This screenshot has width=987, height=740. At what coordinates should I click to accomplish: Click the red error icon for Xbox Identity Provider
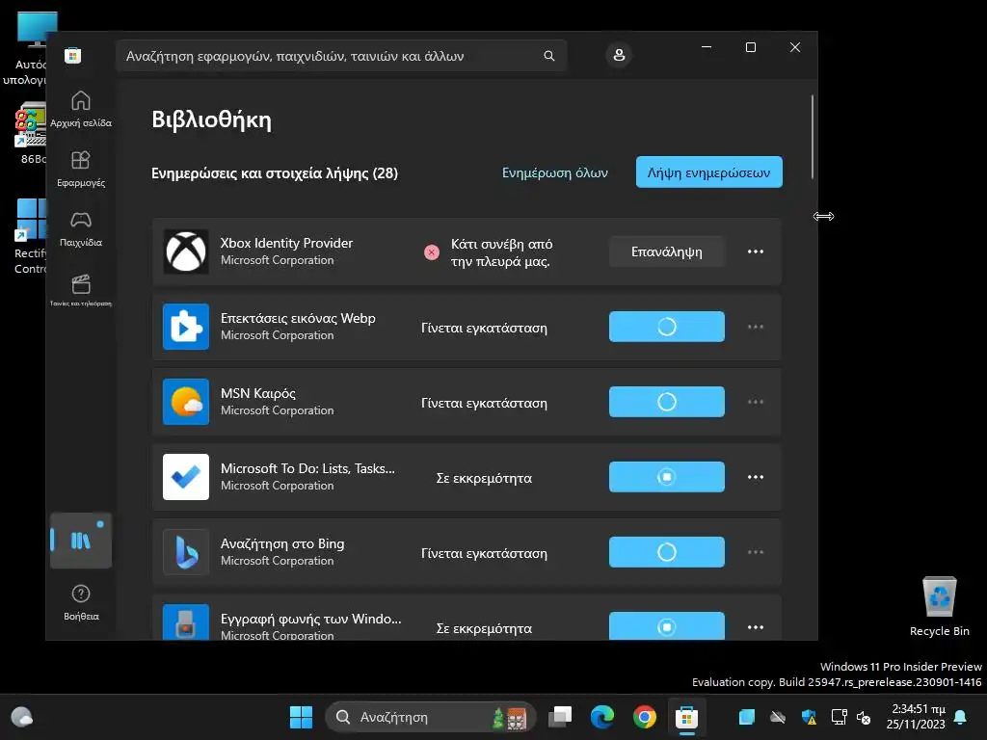(432, 252)
